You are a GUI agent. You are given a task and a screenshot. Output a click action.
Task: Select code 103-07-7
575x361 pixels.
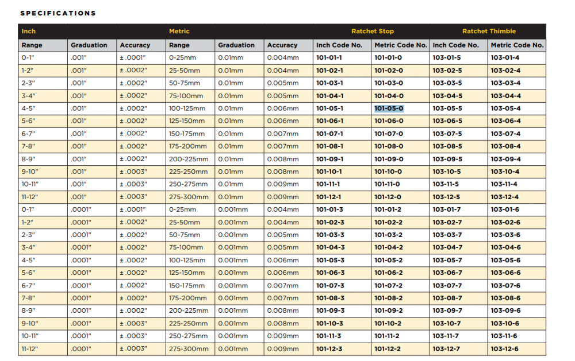(x=447, y=286)
